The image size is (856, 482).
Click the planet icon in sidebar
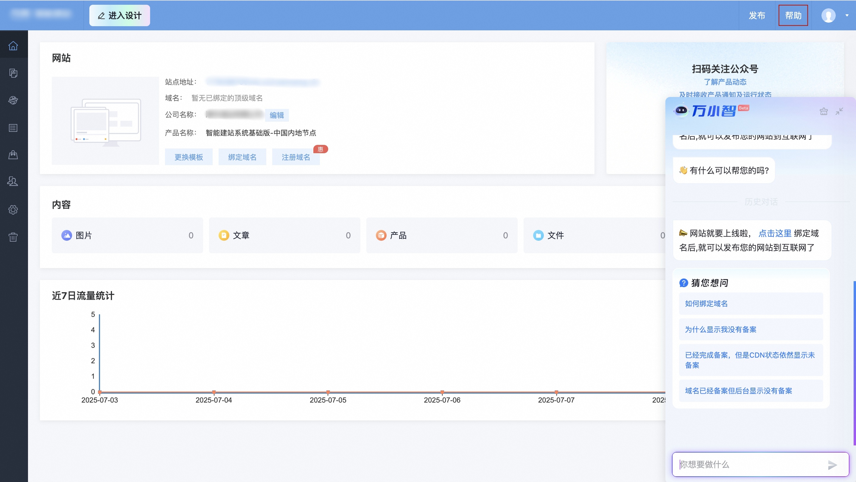[13, 100]
